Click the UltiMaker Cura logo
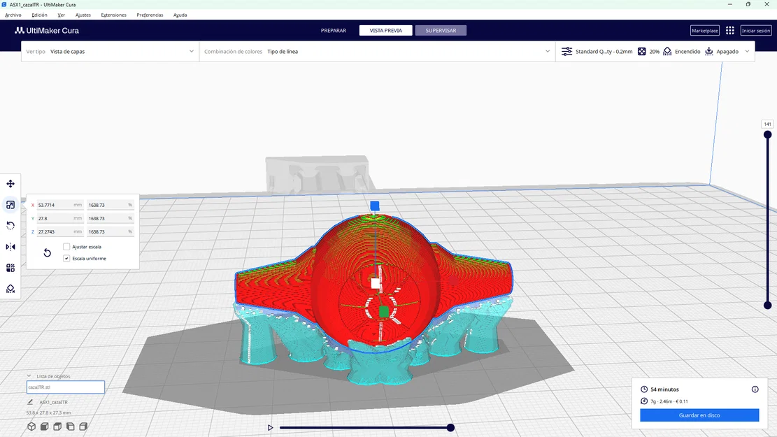Screen dimensions: 777x437 [47, 31]
